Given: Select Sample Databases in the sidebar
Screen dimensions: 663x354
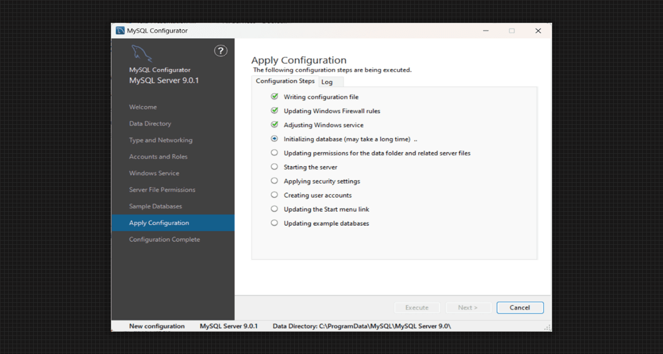Looking at the screenshot, I should (155, 207).
